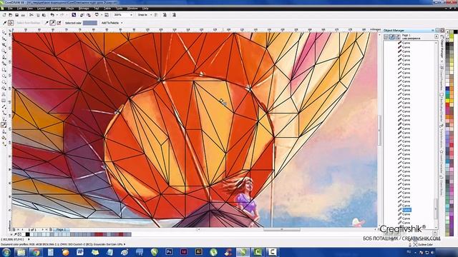458x257 pixels.
Task: Select the Fill tool in toolbox
Action: [x=4, y=138]
